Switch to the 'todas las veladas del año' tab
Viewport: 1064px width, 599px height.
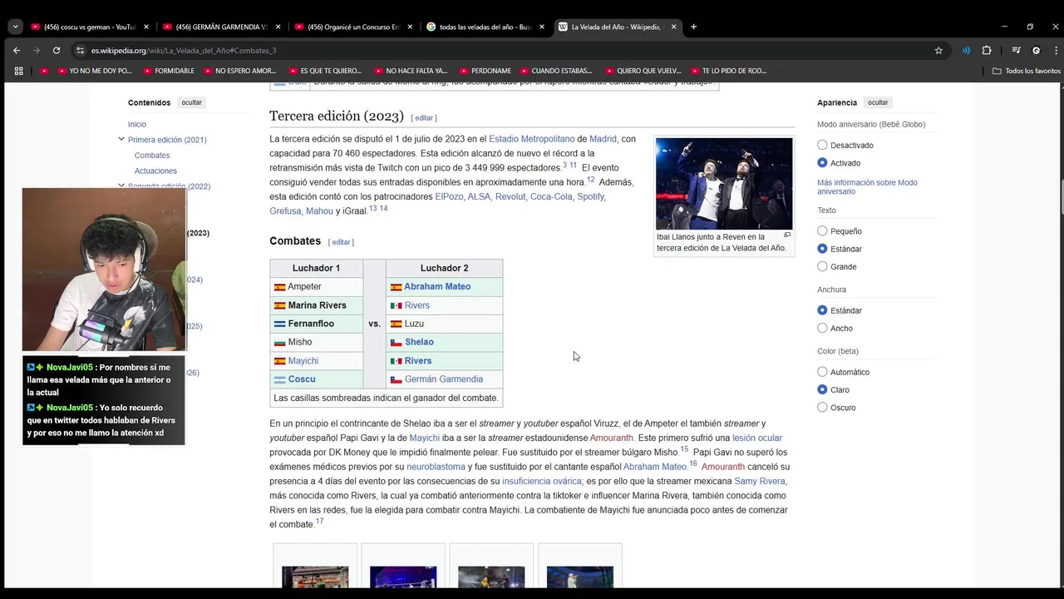(485, 27)
